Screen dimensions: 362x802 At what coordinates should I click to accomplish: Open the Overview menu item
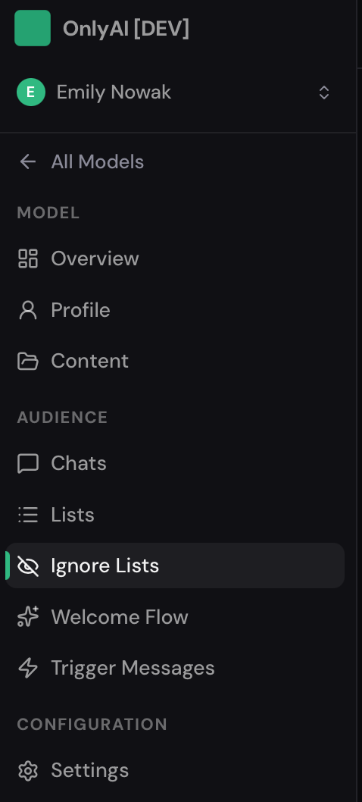click(175, 258)
